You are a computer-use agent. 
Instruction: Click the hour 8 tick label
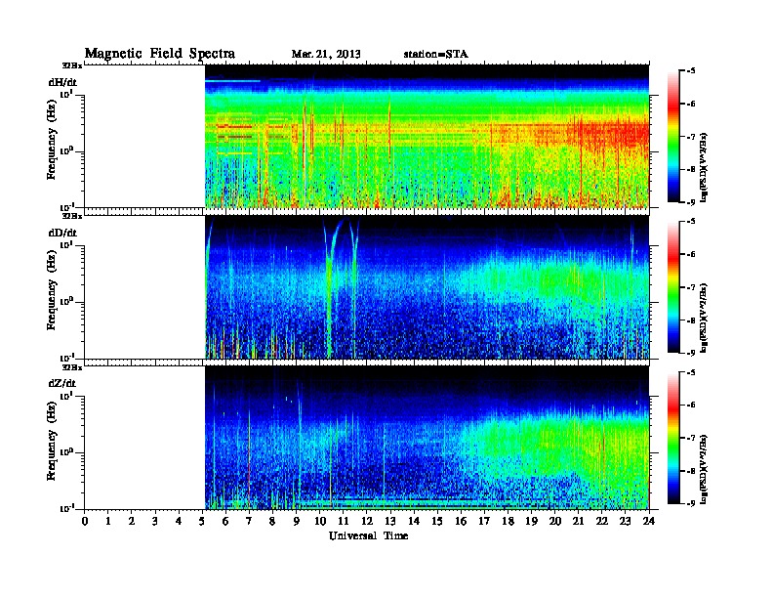pos(272,522)
